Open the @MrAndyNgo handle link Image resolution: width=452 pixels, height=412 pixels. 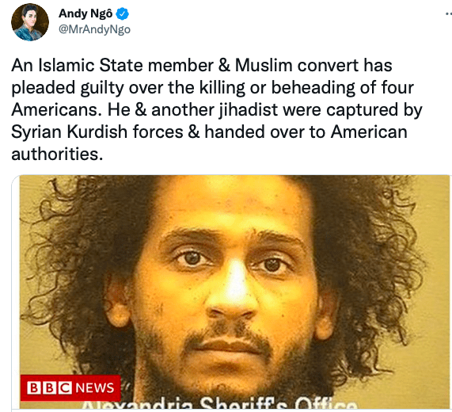click(x=94, y=29)
